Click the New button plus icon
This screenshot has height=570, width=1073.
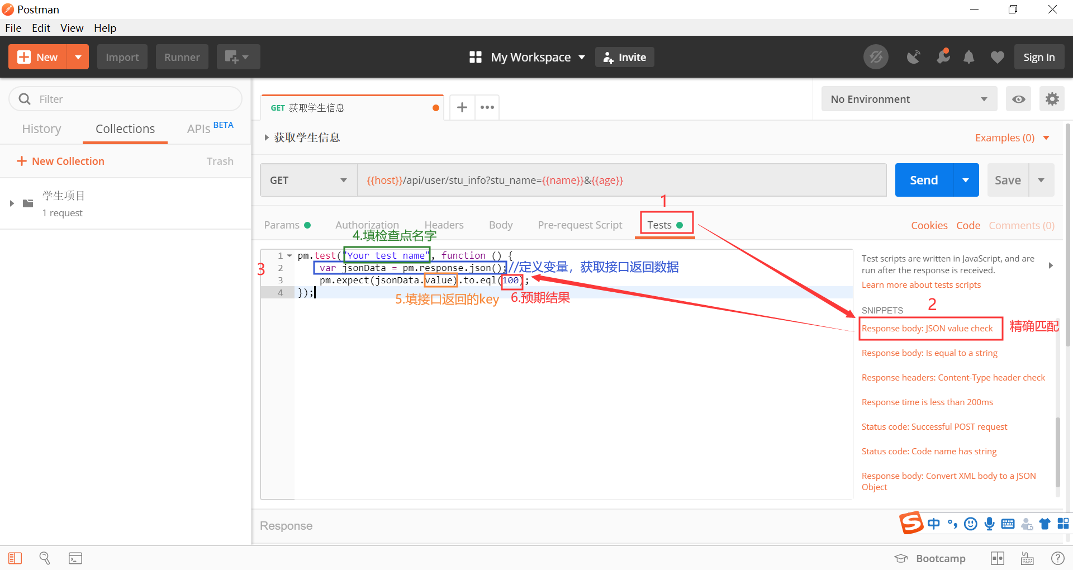point(24,57)
